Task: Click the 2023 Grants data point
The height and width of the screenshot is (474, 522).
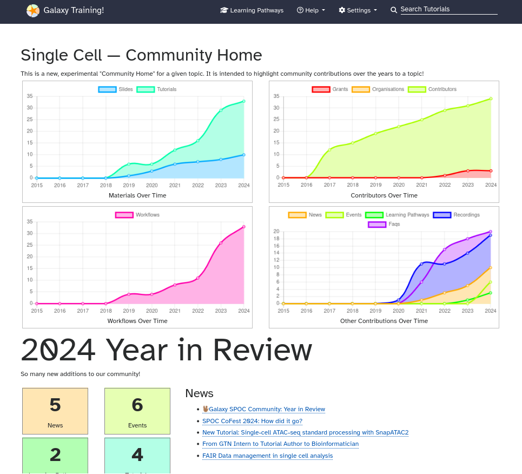Action: 468,171
